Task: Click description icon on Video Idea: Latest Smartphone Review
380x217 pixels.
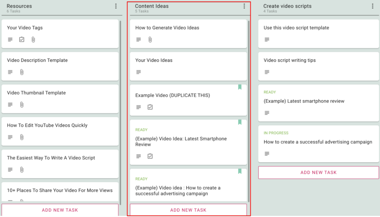Action: click(x=138, y=156)
